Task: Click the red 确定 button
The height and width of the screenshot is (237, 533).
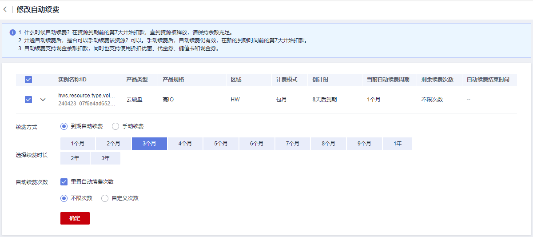Action: coord(75,218)
